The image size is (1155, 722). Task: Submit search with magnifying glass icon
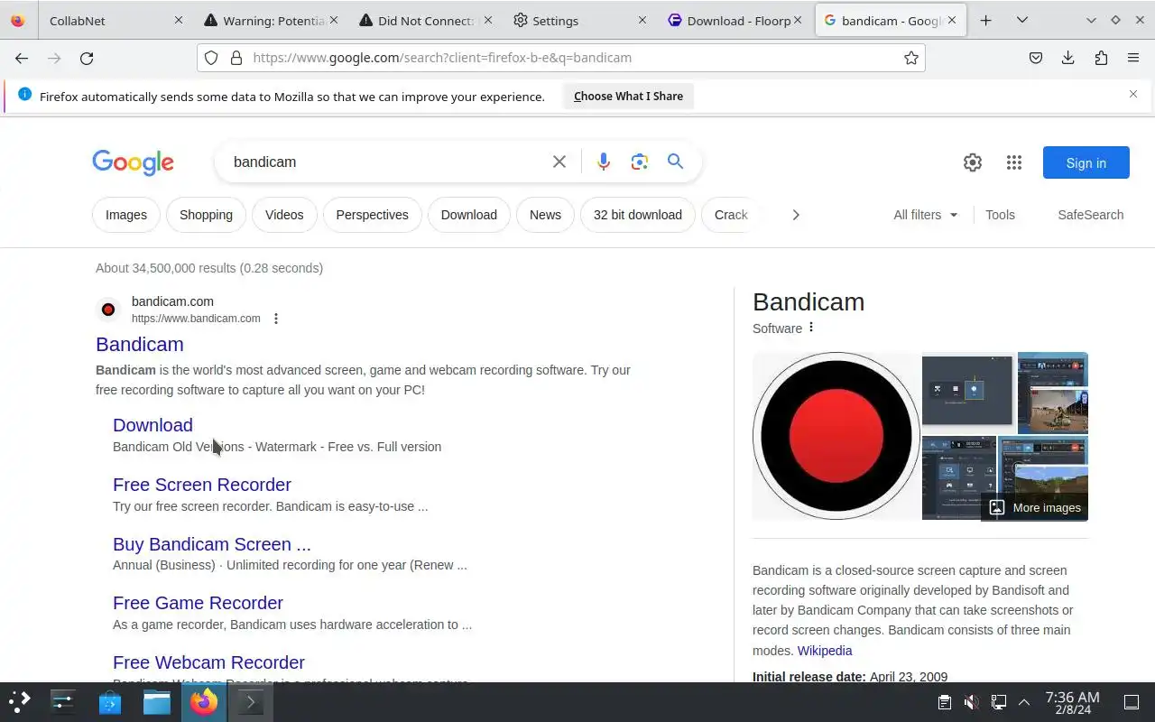coord(675,162)
